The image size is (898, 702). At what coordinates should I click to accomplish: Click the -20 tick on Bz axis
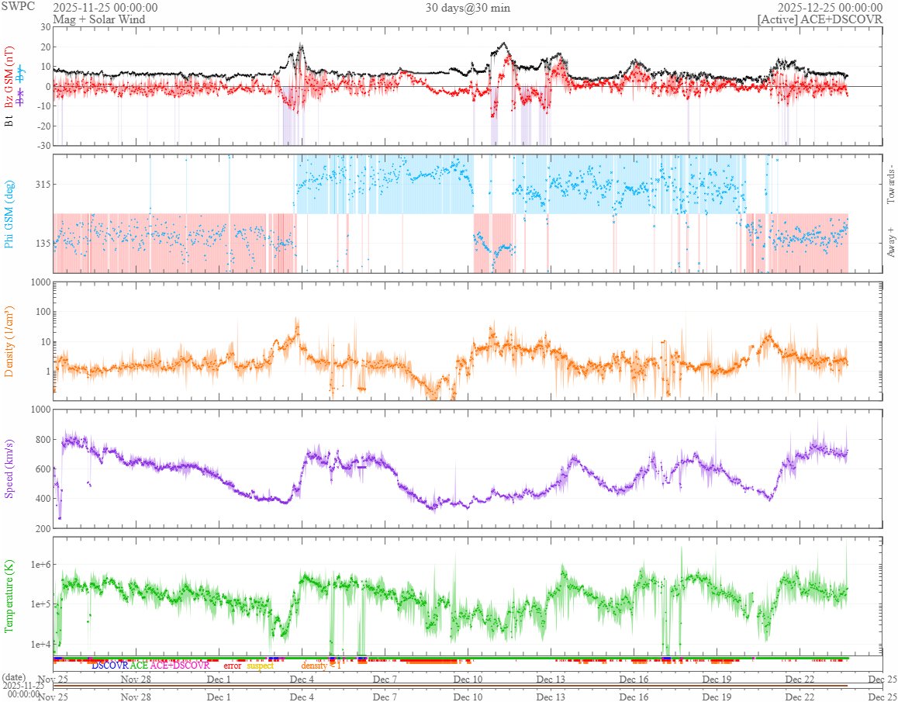(43, 126)
